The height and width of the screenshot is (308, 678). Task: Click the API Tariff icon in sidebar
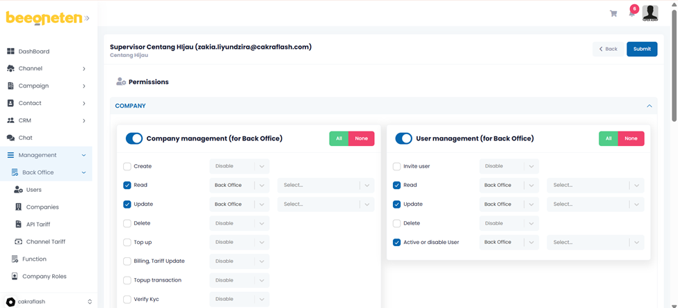(18, 225)
